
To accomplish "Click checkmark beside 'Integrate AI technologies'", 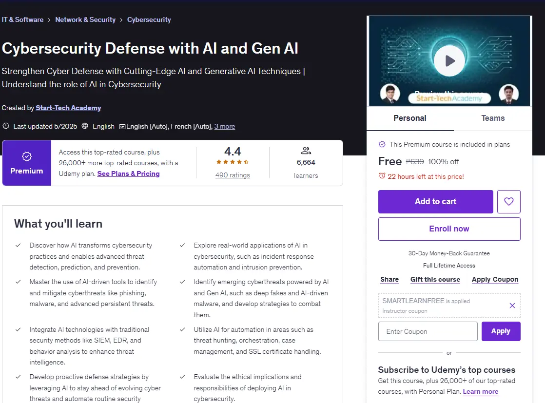I will point(18,329).
